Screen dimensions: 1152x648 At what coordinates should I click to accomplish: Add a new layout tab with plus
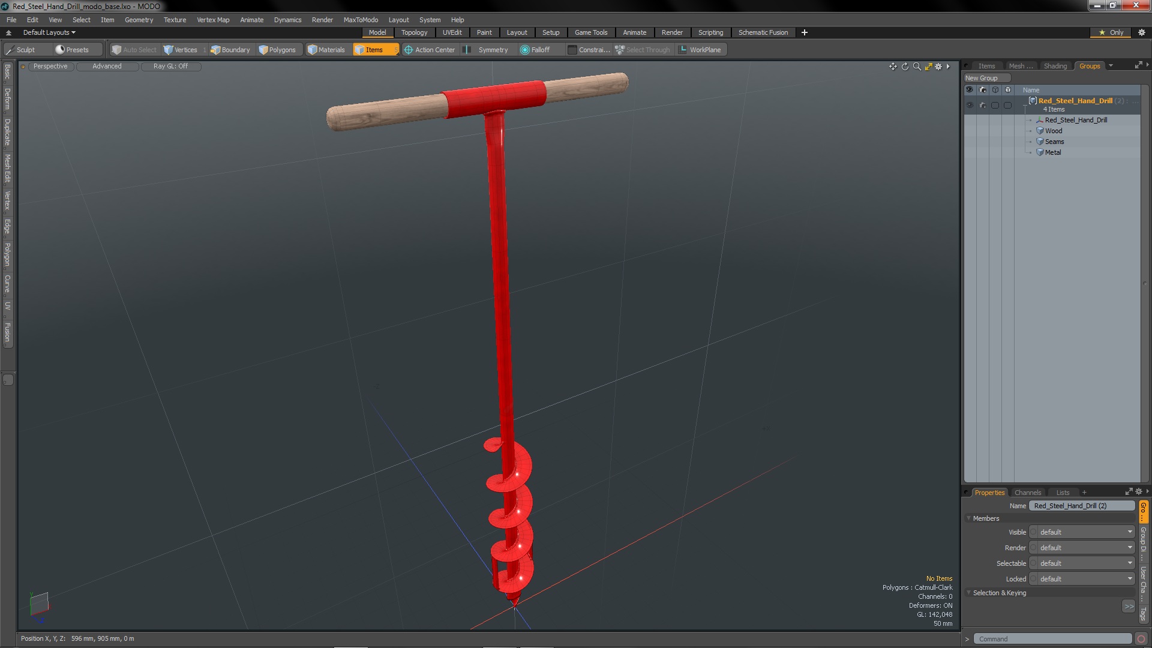805,32
